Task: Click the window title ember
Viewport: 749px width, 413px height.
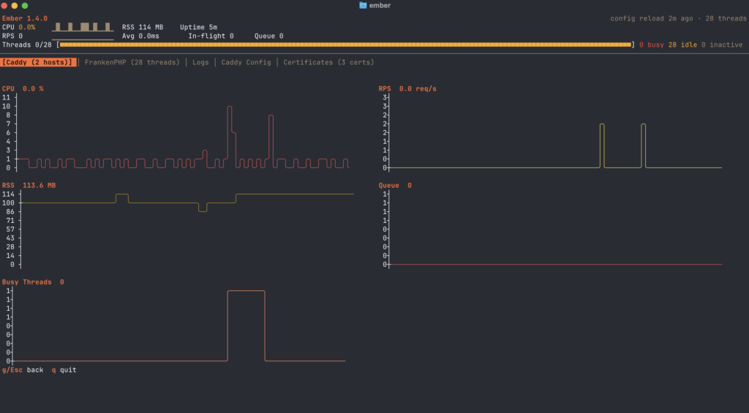Action: (380, 5)
